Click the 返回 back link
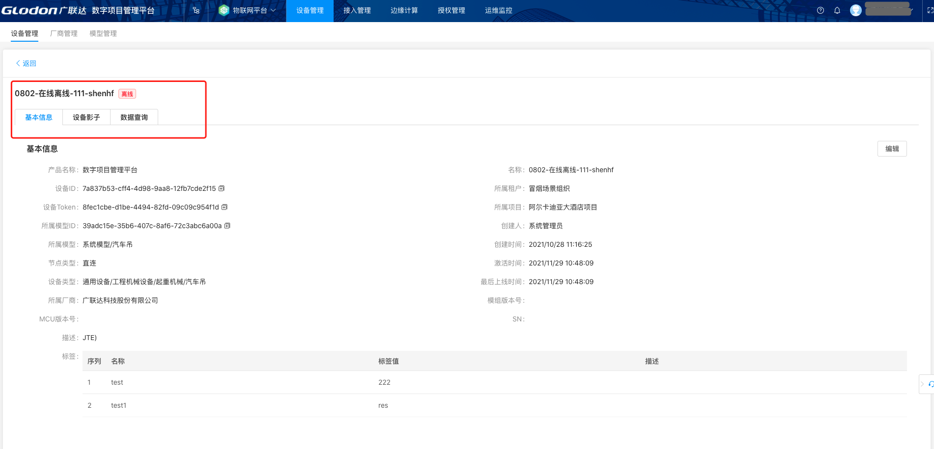934x449 pixels. 26,63
